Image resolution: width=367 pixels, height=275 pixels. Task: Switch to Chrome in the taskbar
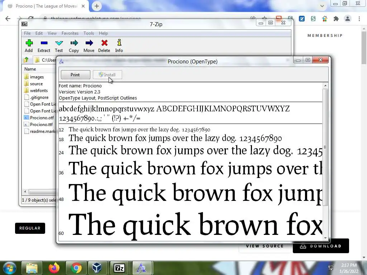pos(76,268)
